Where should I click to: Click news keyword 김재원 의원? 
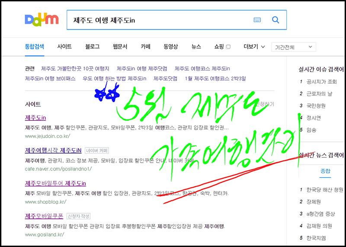click(x=319, y=226)
